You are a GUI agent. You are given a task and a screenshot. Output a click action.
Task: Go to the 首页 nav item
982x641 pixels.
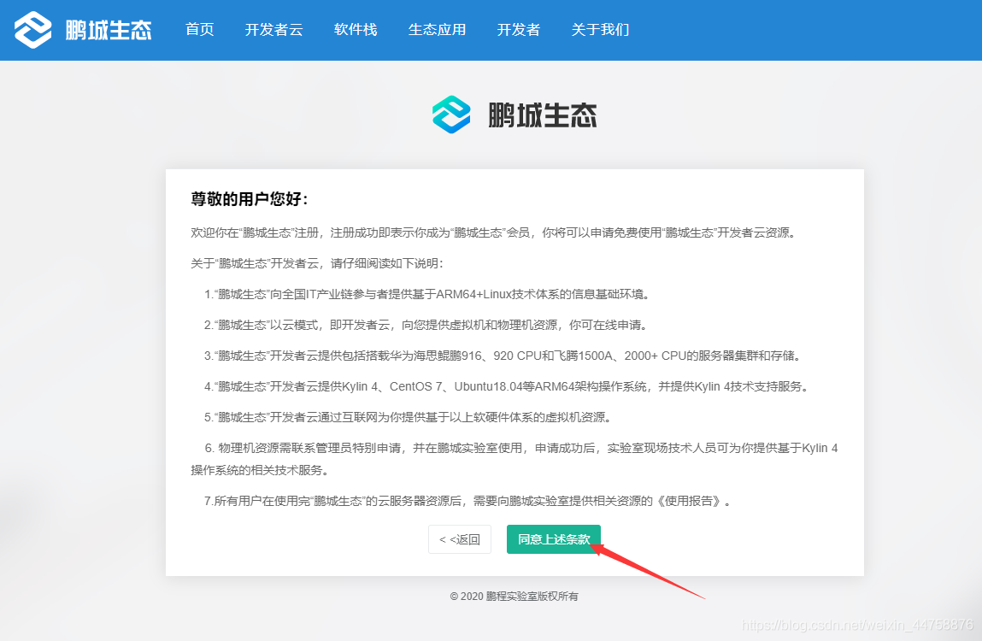click(199, 30)
